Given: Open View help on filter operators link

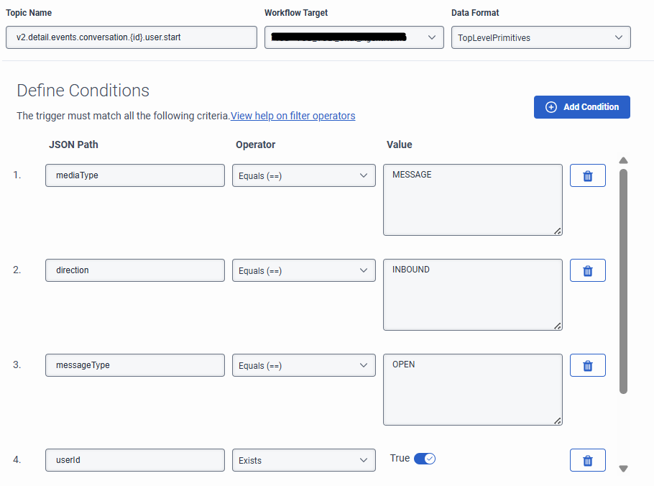Looking at the screenshot, I should pyautogui.click(x=293, y=116).
